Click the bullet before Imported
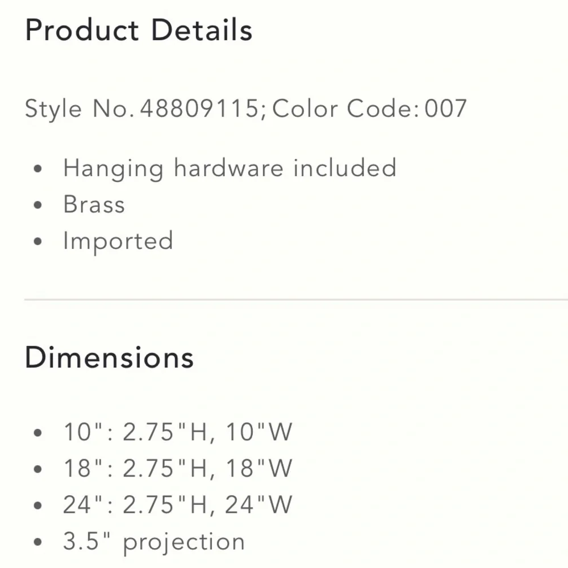Screen dimensions: 568x568 pyautogui.click(x=37, y=241)
